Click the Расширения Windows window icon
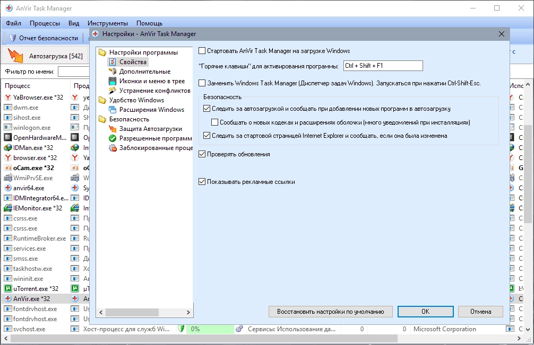Screen dimensions: 534x345 point(113,110)
